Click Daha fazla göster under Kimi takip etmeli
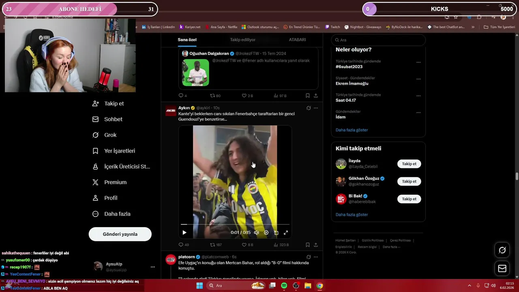The image size is (519, 292). pyautogui.click(x=352, y=215)
